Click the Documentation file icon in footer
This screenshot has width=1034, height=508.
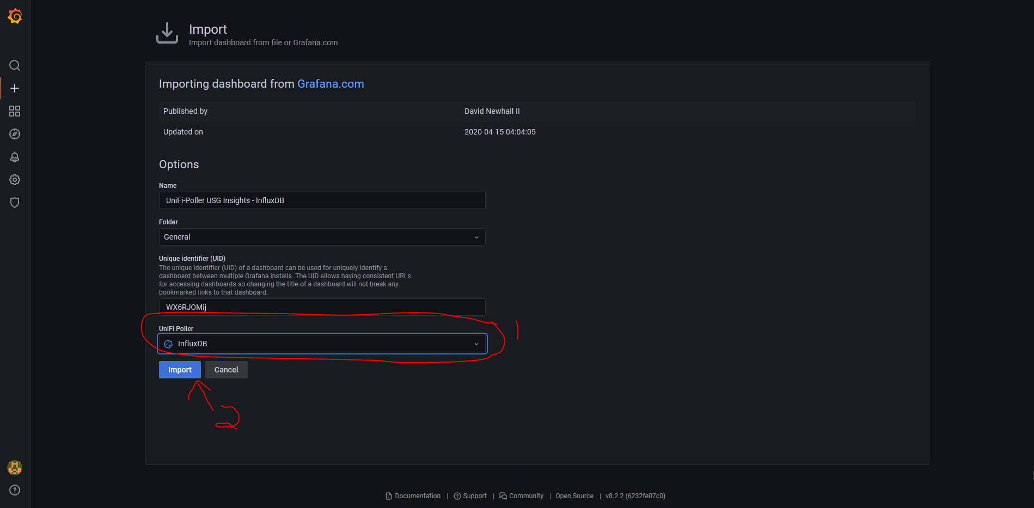389,496
